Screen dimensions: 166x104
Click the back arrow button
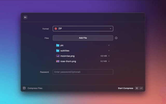[x=25, y=17]
